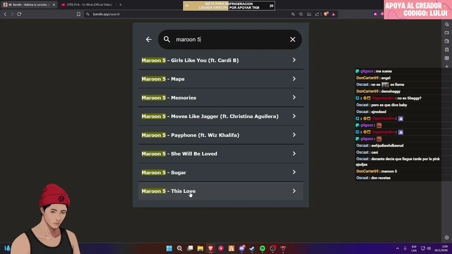Click into the 'maroon 5' search input

230,40
